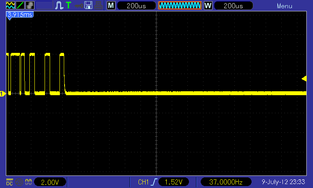Open the Menu button
The image size is (313, 188).
pyautogui.click(x=284, y=6)
